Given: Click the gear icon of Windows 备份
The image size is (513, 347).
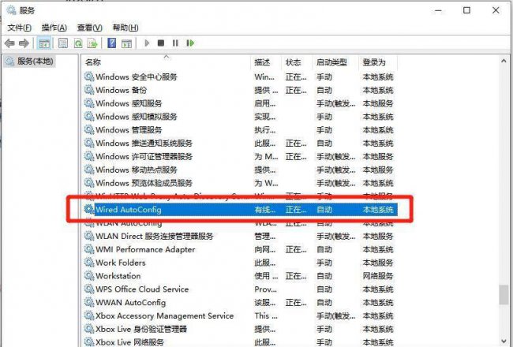Looking at the screenshot, I should pos(89,90).
